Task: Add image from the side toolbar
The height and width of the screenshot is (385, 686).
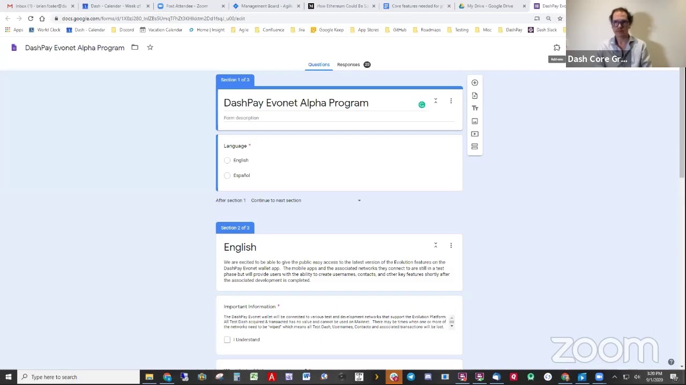Action: click(x=474, y=121)
